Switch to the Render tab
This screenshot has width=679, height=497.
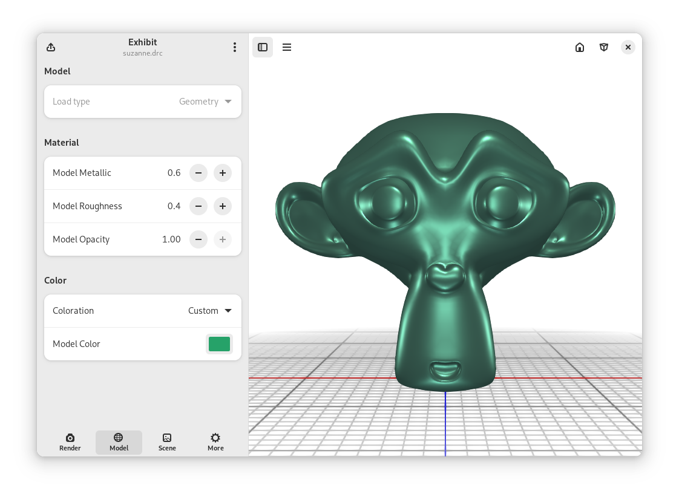pos(70,443)
